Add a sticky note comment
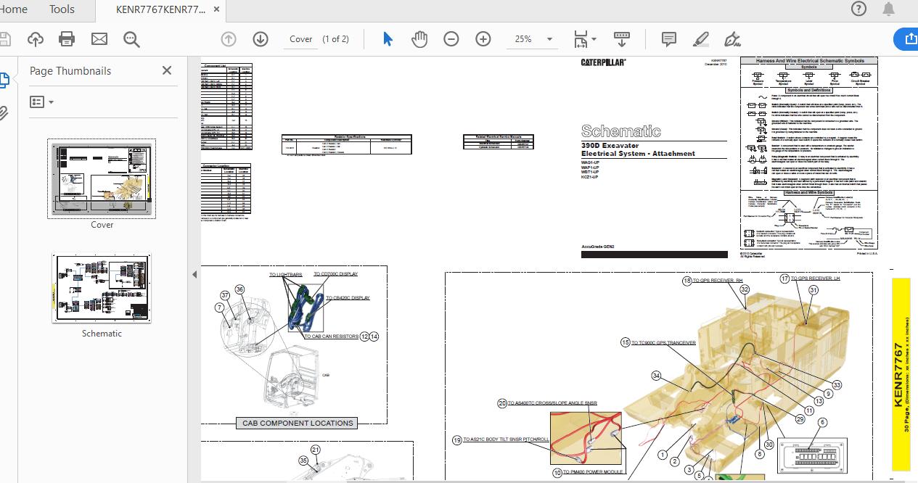The width and height of the screenshot is (918, 483). point(669,39)
